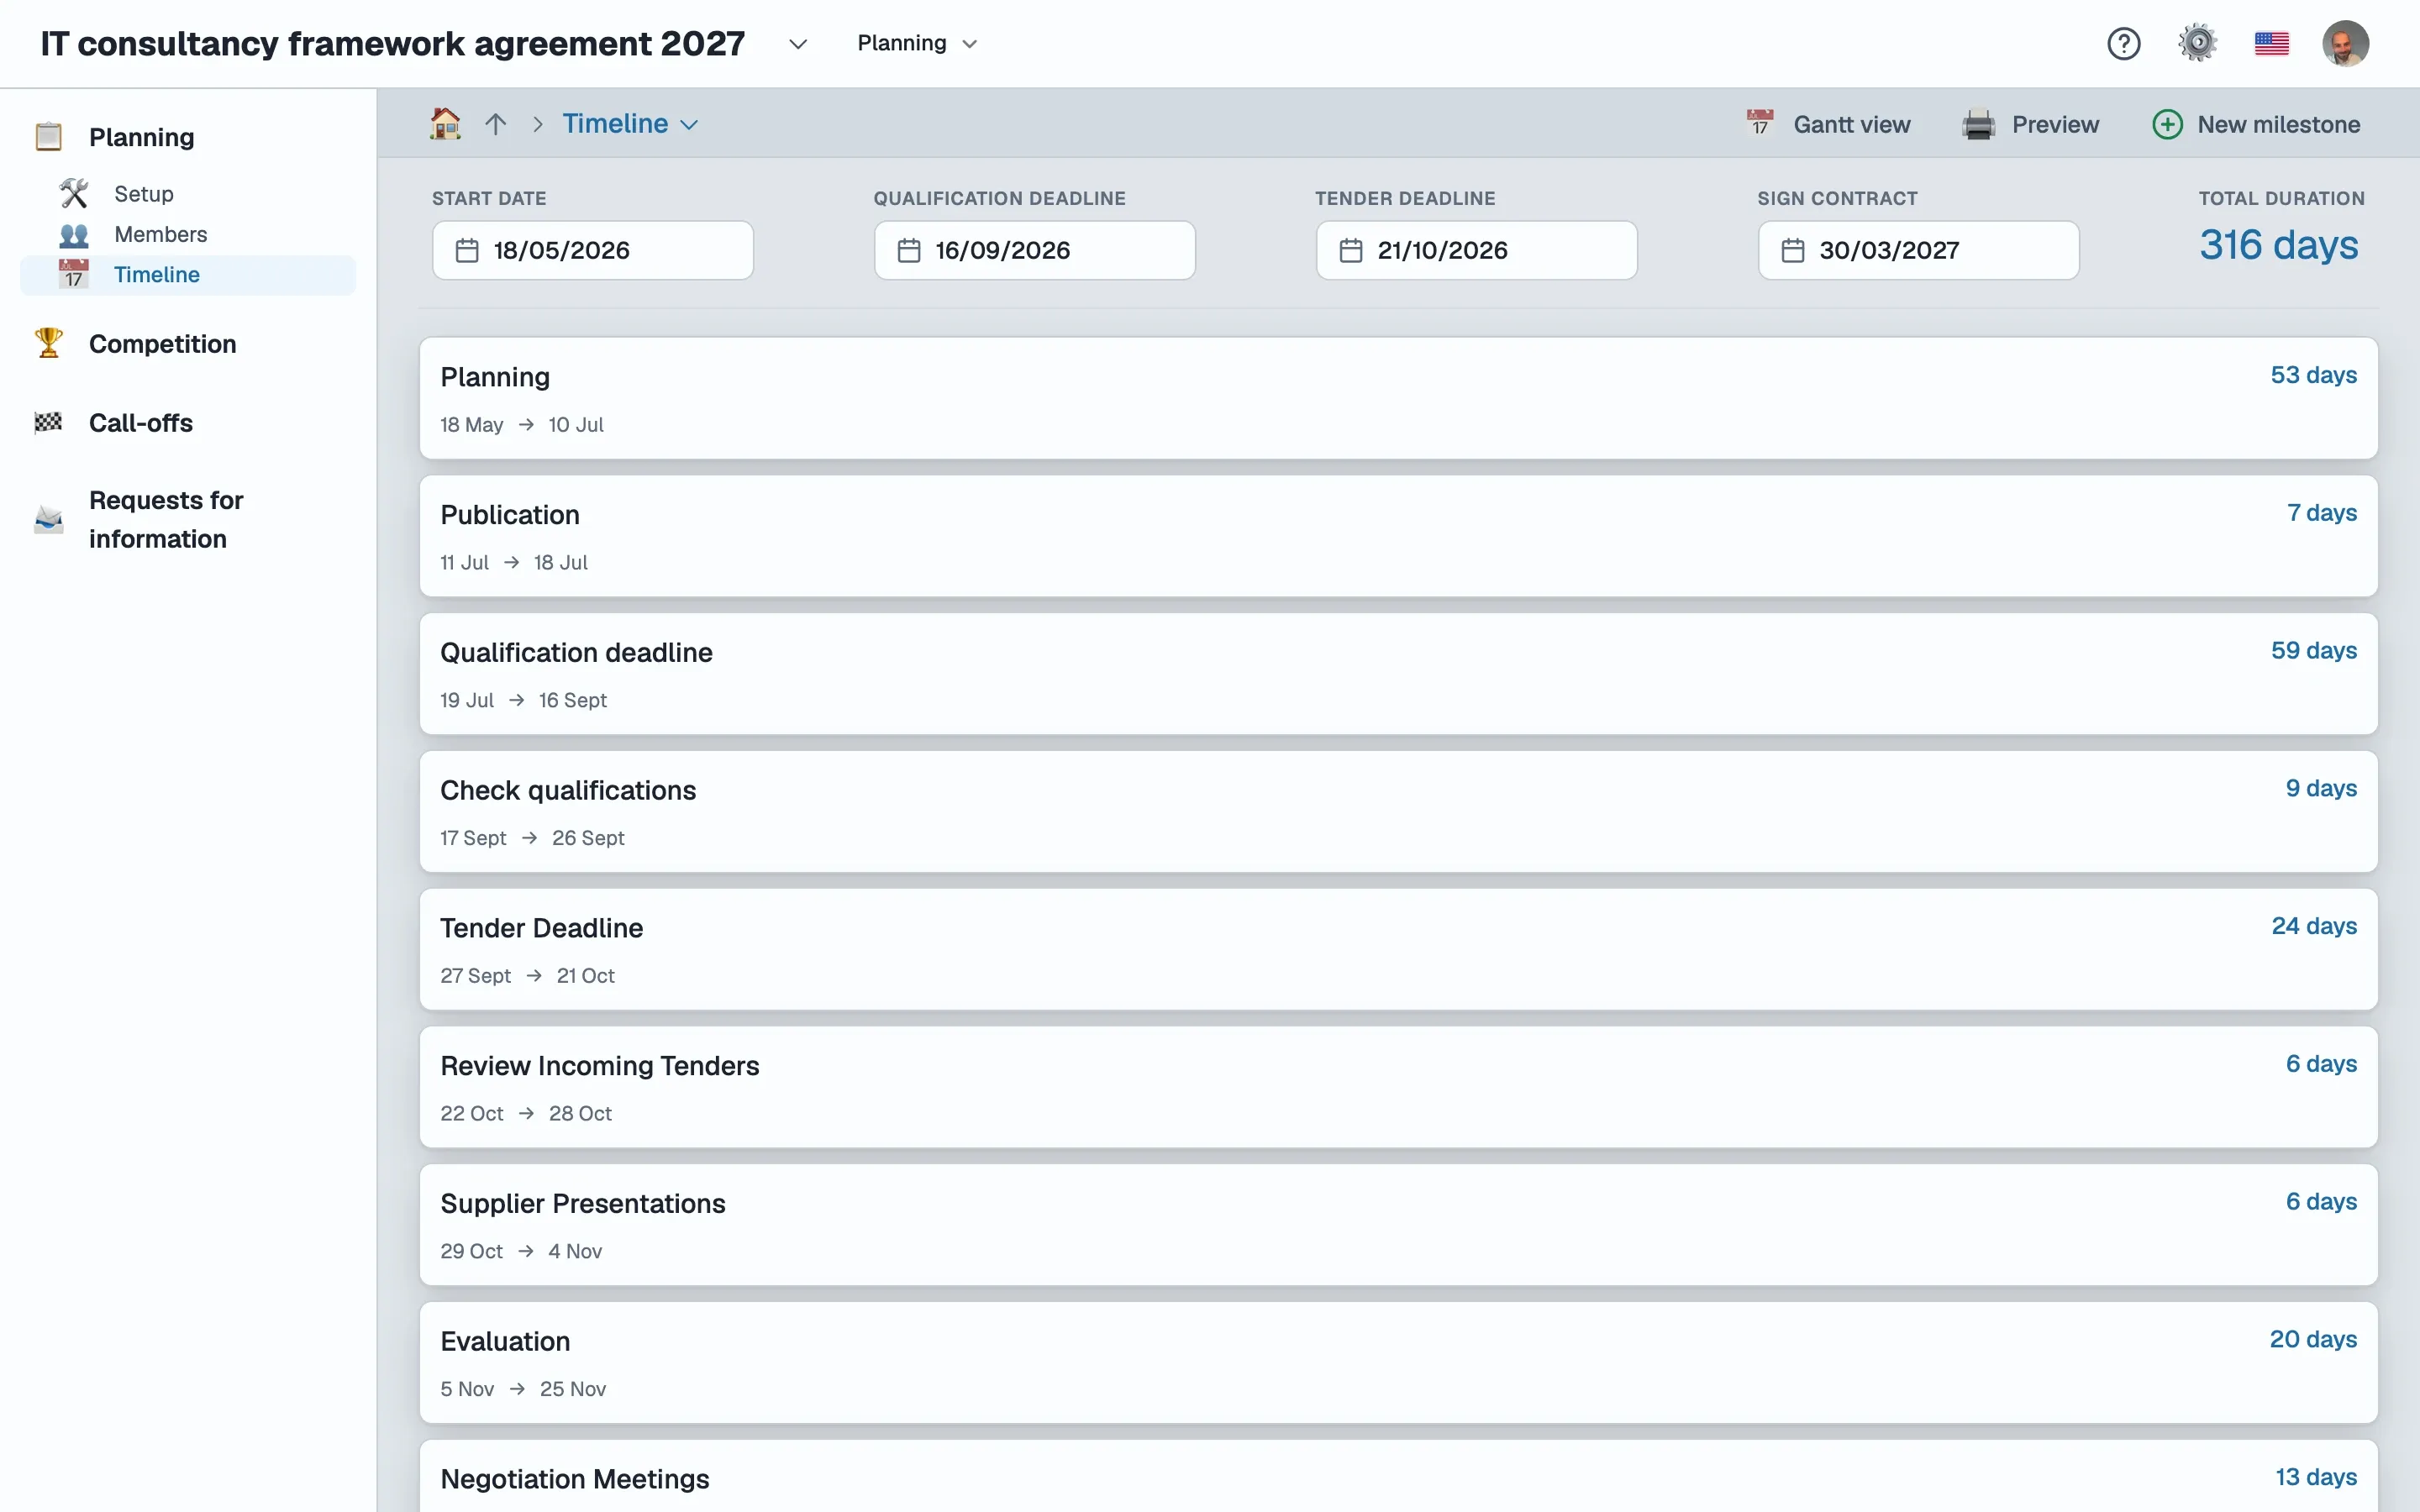2420x1512 pixels.
Task: Change language via US flag icon
Action: (2272, 43)
